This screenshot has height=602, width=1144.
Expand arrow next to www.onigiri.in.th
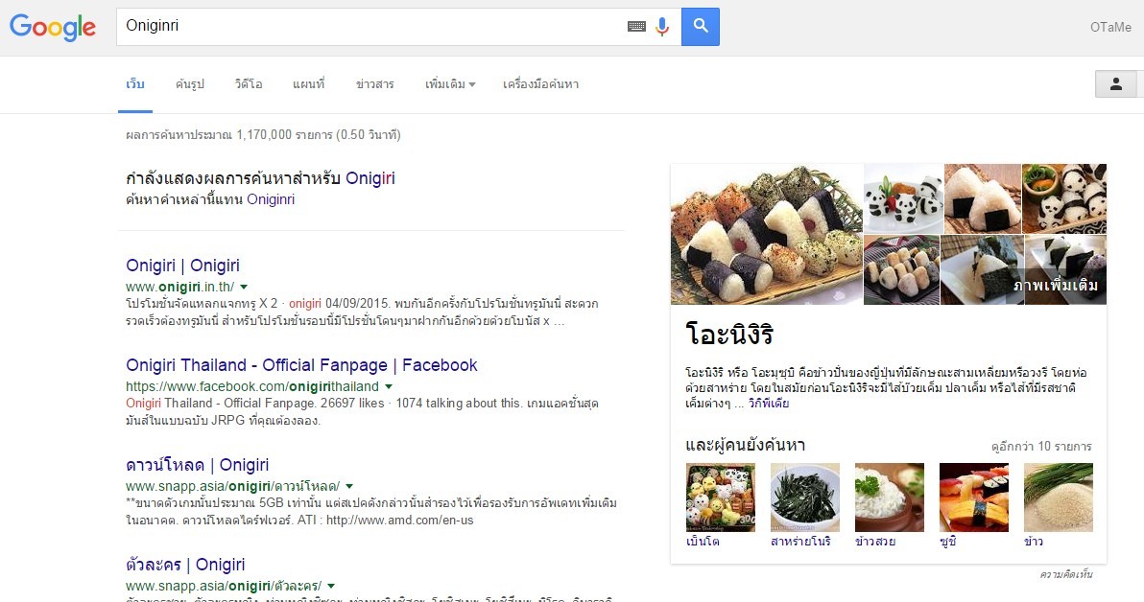click(x=244, y=287)
